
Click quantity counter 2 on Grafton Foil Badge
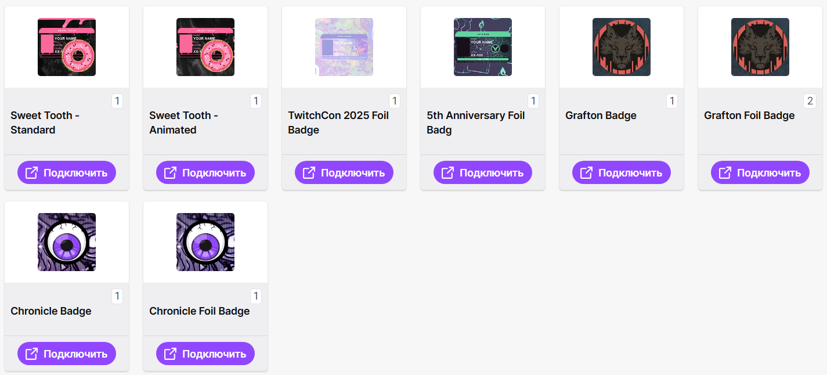(811, 101)
